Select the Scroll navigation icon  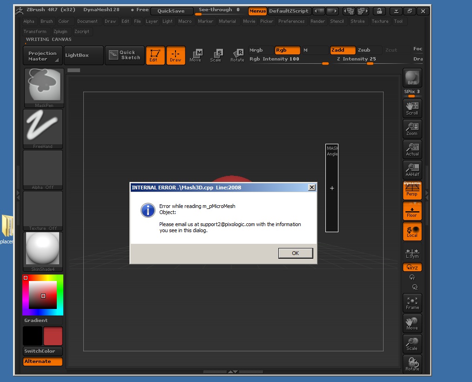pos(412,108)
